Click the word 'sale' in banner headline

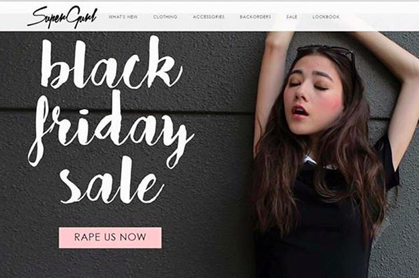tap(112, 180)
